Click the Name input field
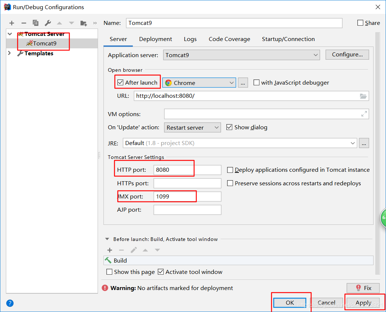Image resolution: width=386 pixels, height=312 pixels. coord(234,23)
